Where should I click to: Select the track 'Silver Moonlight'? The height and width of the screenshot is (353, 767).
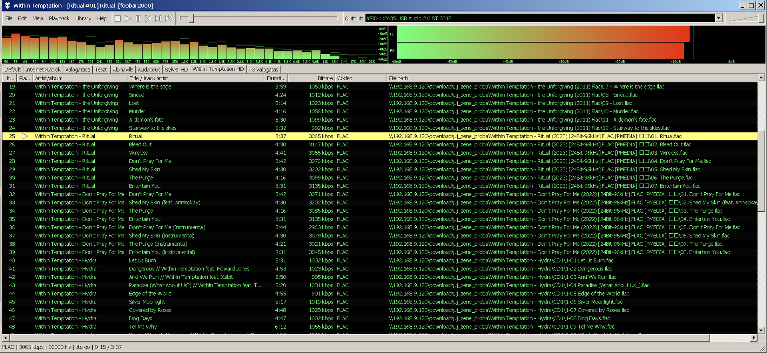pyautogui.click(x=380, y=302)
